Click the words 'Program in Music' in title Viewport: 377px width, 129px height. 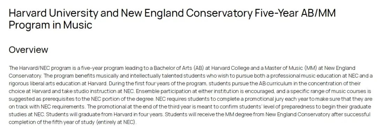tap(51, 25)
